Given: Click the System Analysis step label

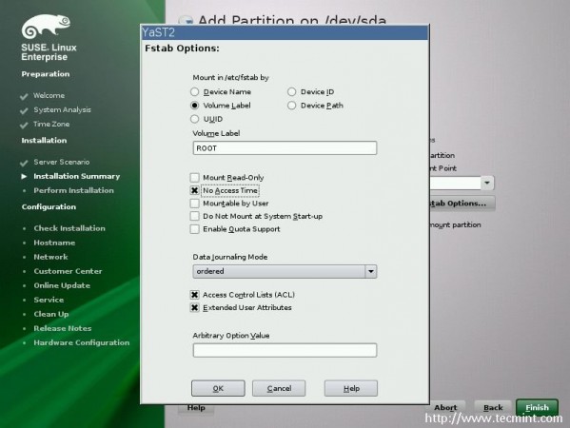Looking at the screenshot, I should click(x=62, y=109).
